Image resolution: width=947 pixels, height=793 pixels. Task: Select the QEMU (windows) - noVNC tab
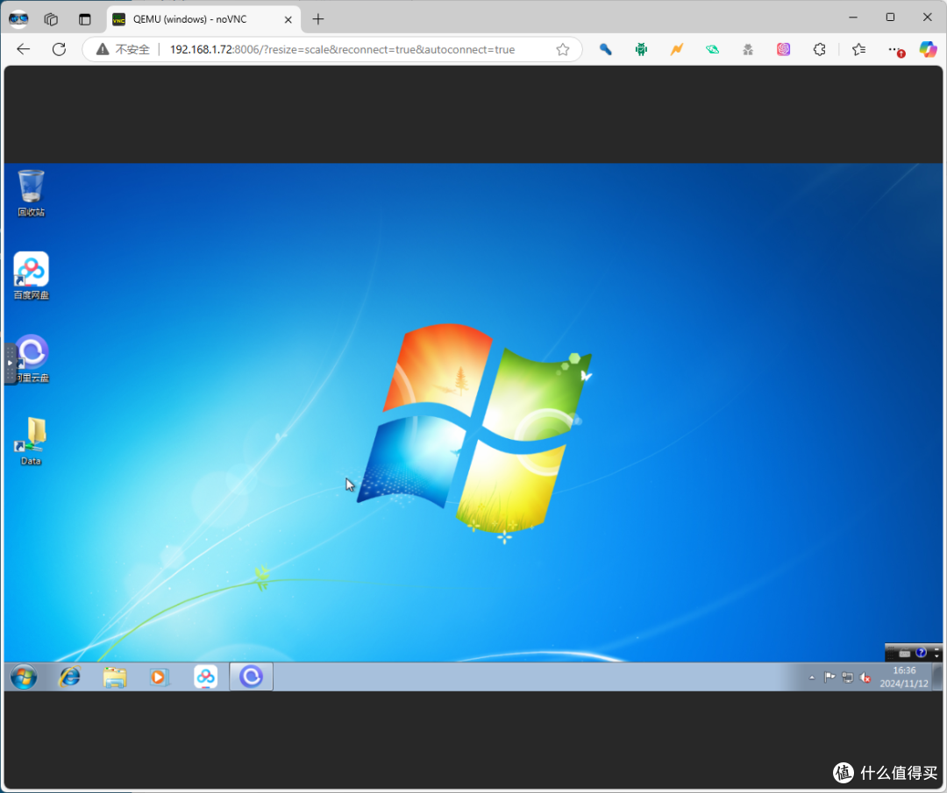[203, 19]
